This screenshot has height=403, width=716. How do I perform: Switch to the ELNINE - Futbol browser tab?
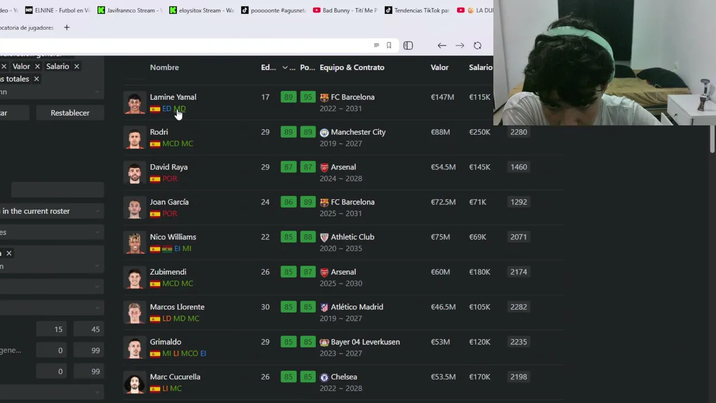58,10
